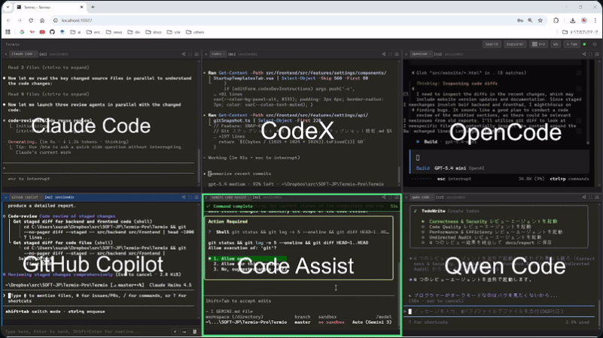Open Termio settings icon at toolbar end
This screenshot has width=603, height=338.
click(595, 44)
